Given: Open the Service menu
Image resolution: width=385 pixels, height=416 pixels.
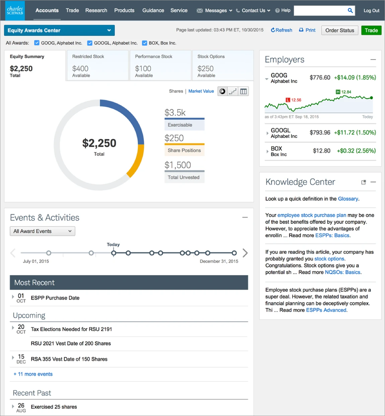Looking at the screenshot, I should [179, 10].
